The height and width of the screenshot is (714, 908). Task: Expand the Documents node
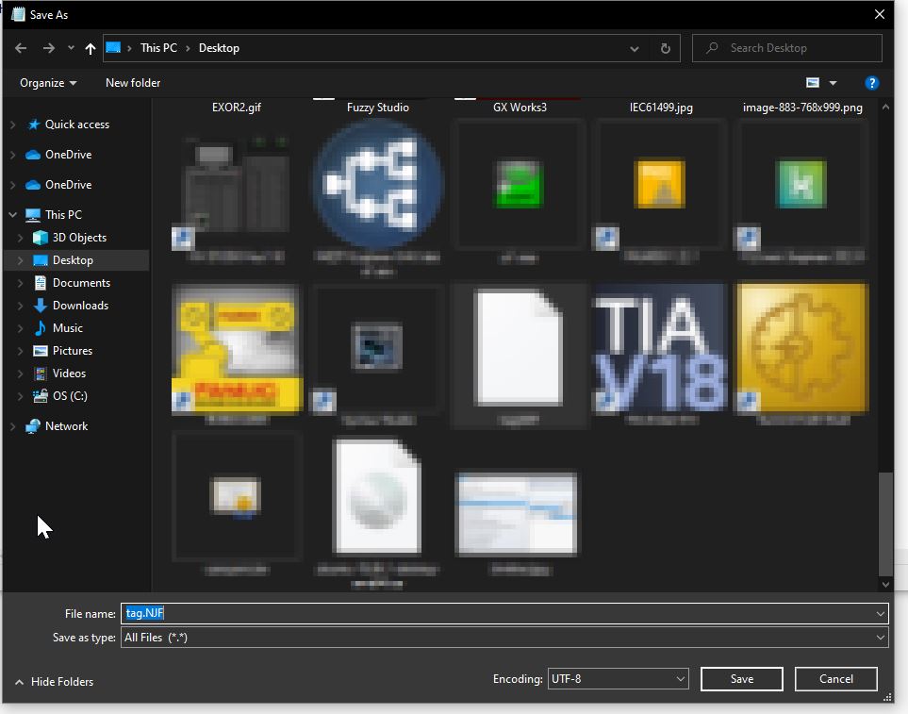[20, 283]
